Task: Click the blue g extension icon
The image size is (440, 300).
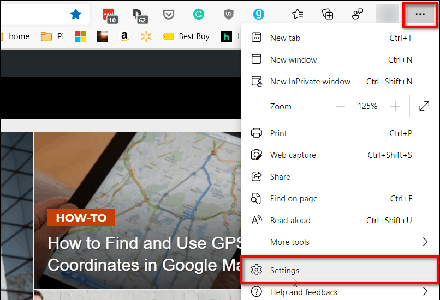Action: pyautogui.click(x=258, y=14)
